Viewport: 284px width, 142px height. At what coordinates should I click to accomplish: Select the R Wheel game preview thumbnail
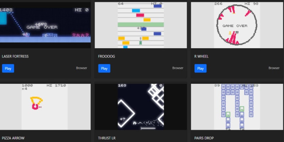tap(237, 25)
